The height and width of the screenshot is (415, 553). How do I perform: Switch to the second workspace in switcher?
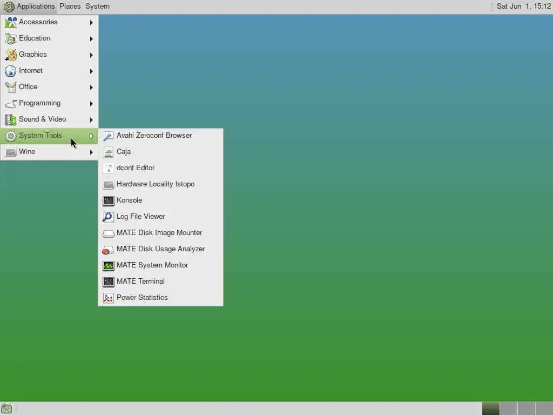click(x=509, y=409)
